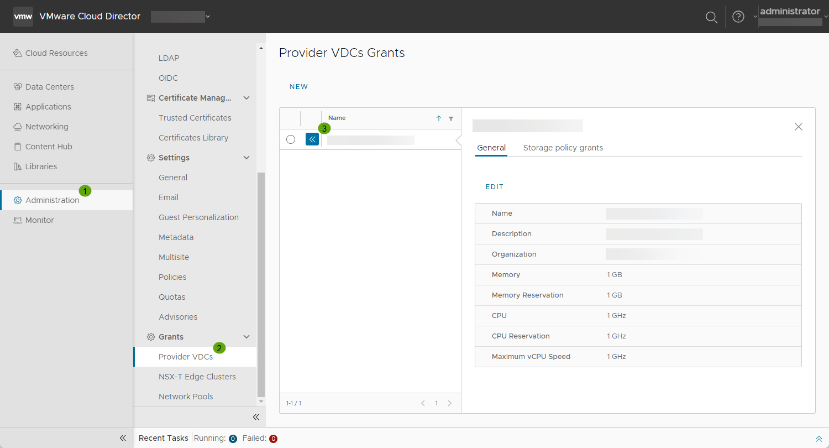Open Policies settings page

coord(172,277)
